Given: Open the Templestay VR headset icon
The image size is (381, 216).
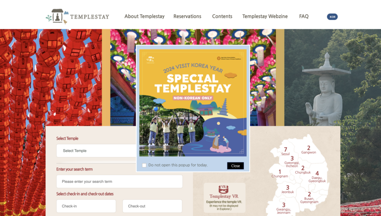Looking at the screenshot, I should (x=224, y=189).
